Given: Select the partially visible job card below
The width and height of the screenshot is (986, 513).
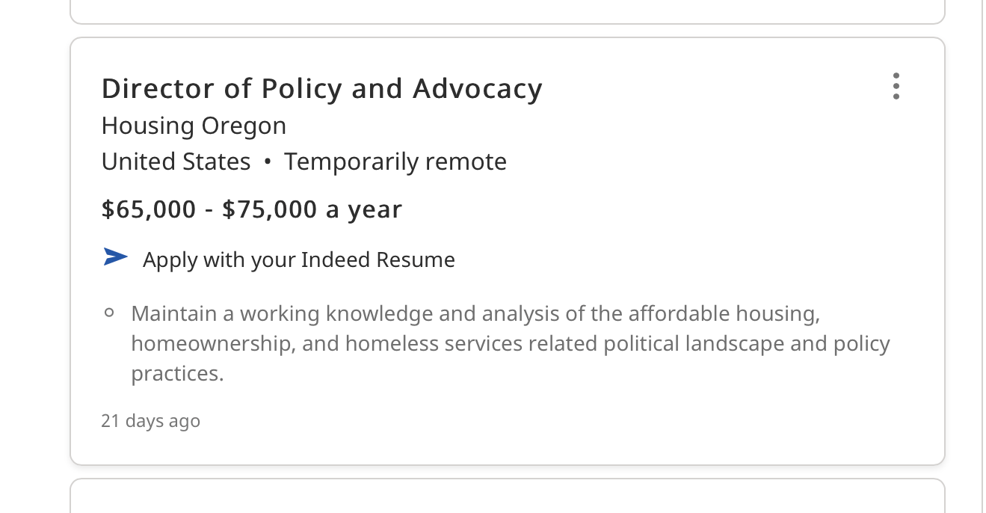Looking at the screenshot, I should [x=507, y=497].
